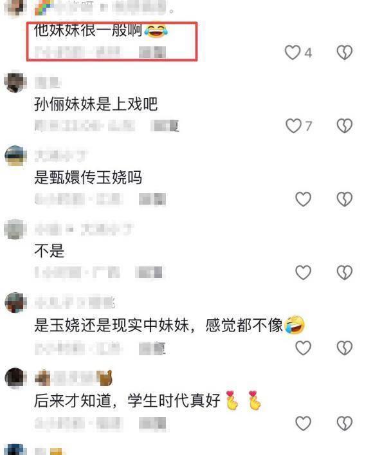Screen dimensions: 373x455
Task: Like the comment 学生时代真好
Action: (x=303, y=423)
